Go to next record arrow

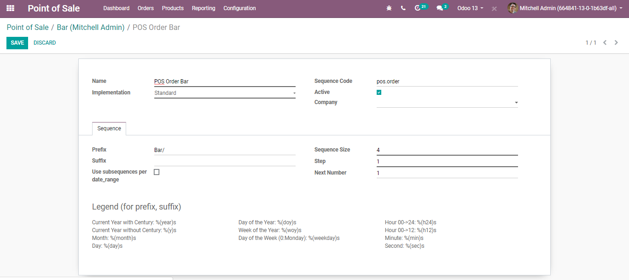click(616, 43)
